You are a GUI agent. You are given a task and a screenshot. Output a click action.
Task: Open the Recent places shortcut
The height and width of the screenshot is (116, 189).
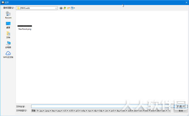pos(8,15)
